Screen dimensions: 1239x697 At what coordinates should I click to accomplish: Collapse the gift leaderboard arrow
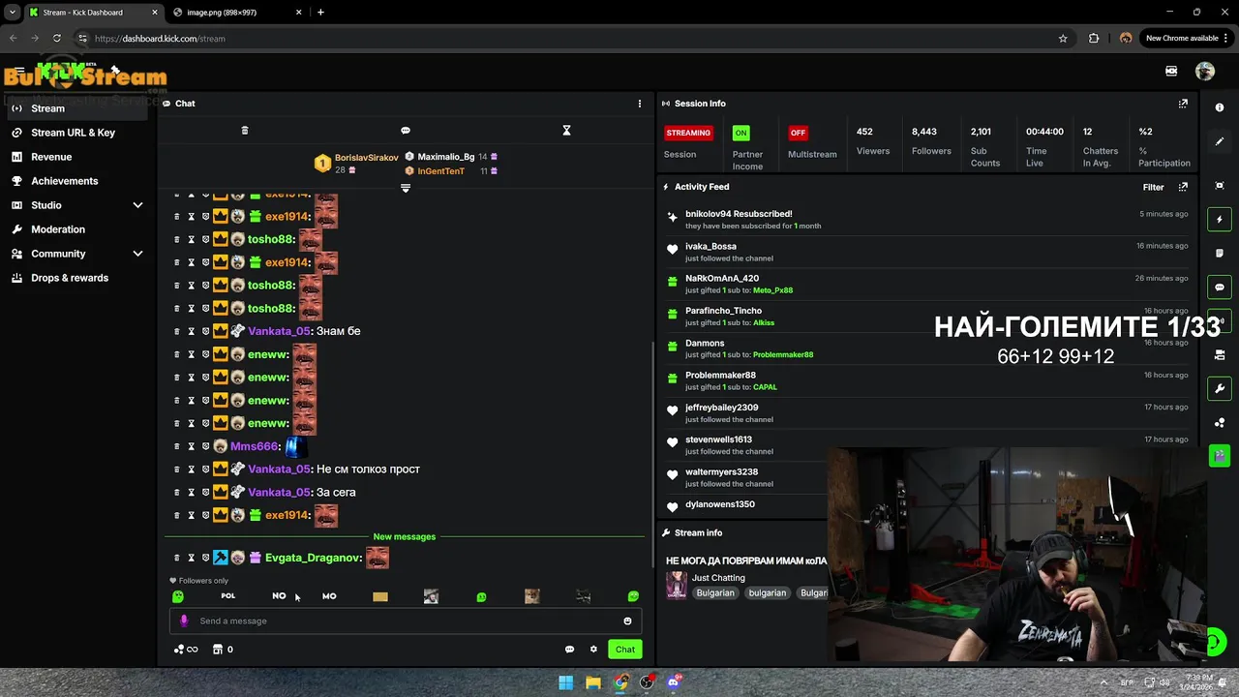click(406, 188)
